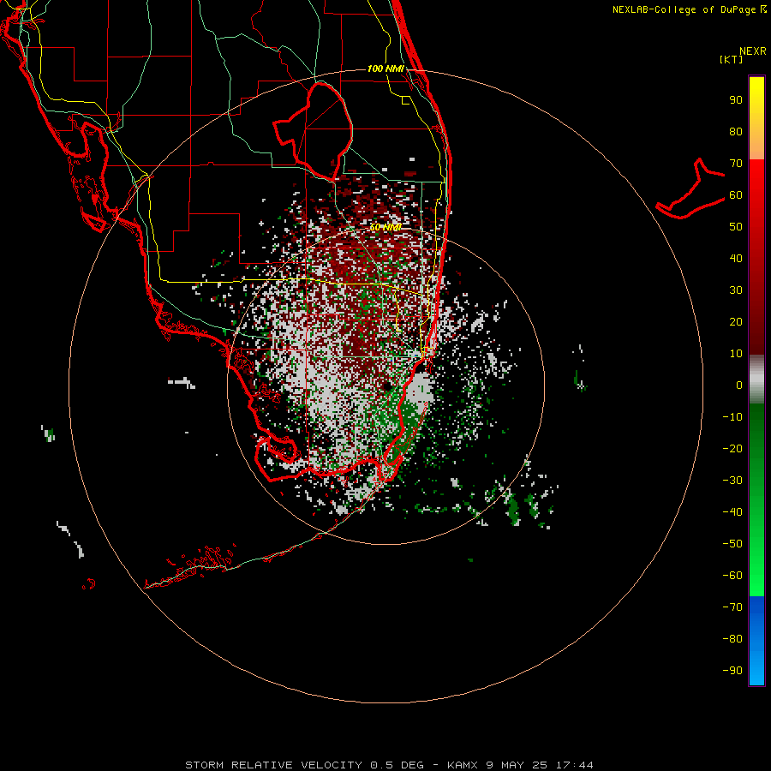The image size is (771, 771).
Task: Click the Lake Okeechobee outline on map
Action: coord(314,130)
